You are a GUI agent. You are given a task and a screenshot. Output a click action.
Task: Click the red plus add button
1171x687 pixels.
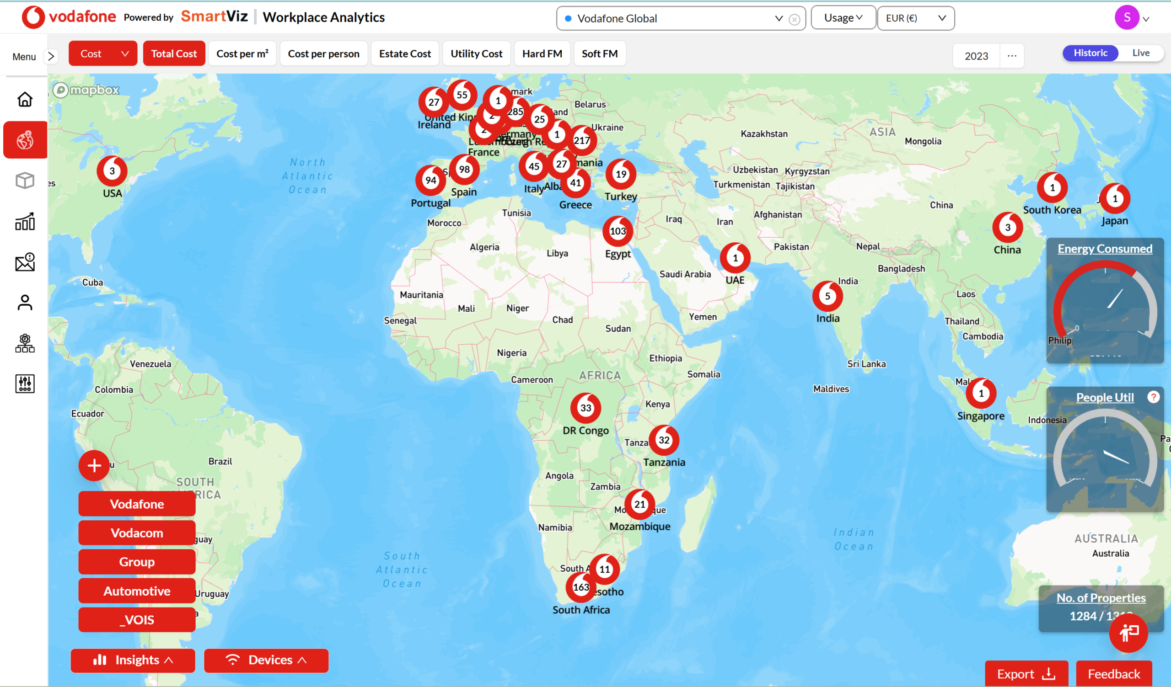click(94, 466)
